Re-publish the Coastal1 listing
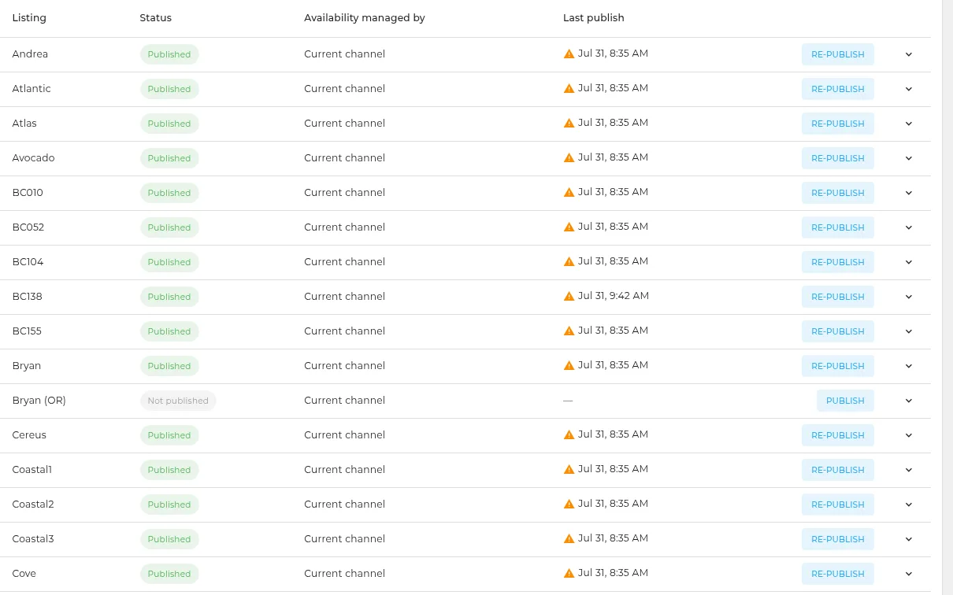The height and width of the screenshot is (595, 953). point(838,470)
